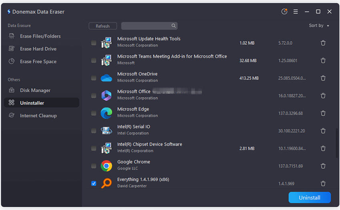The width and height of the screenshot is (340, 210).
Task: Select the Uninstaller sidebar item
Action: [x=42, y=103]
